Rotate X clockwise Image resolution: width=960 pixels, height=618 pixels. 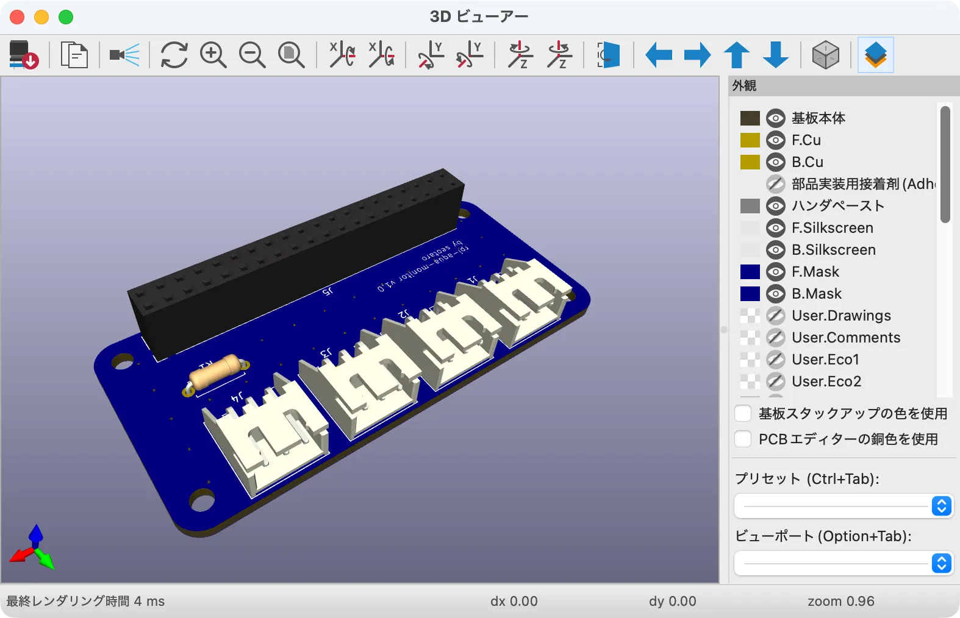pyautogui.click(x=342, y=55)
